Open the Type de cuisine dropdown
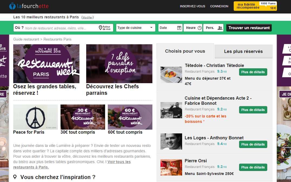291x182 pixels. click(x=136, y=28)
